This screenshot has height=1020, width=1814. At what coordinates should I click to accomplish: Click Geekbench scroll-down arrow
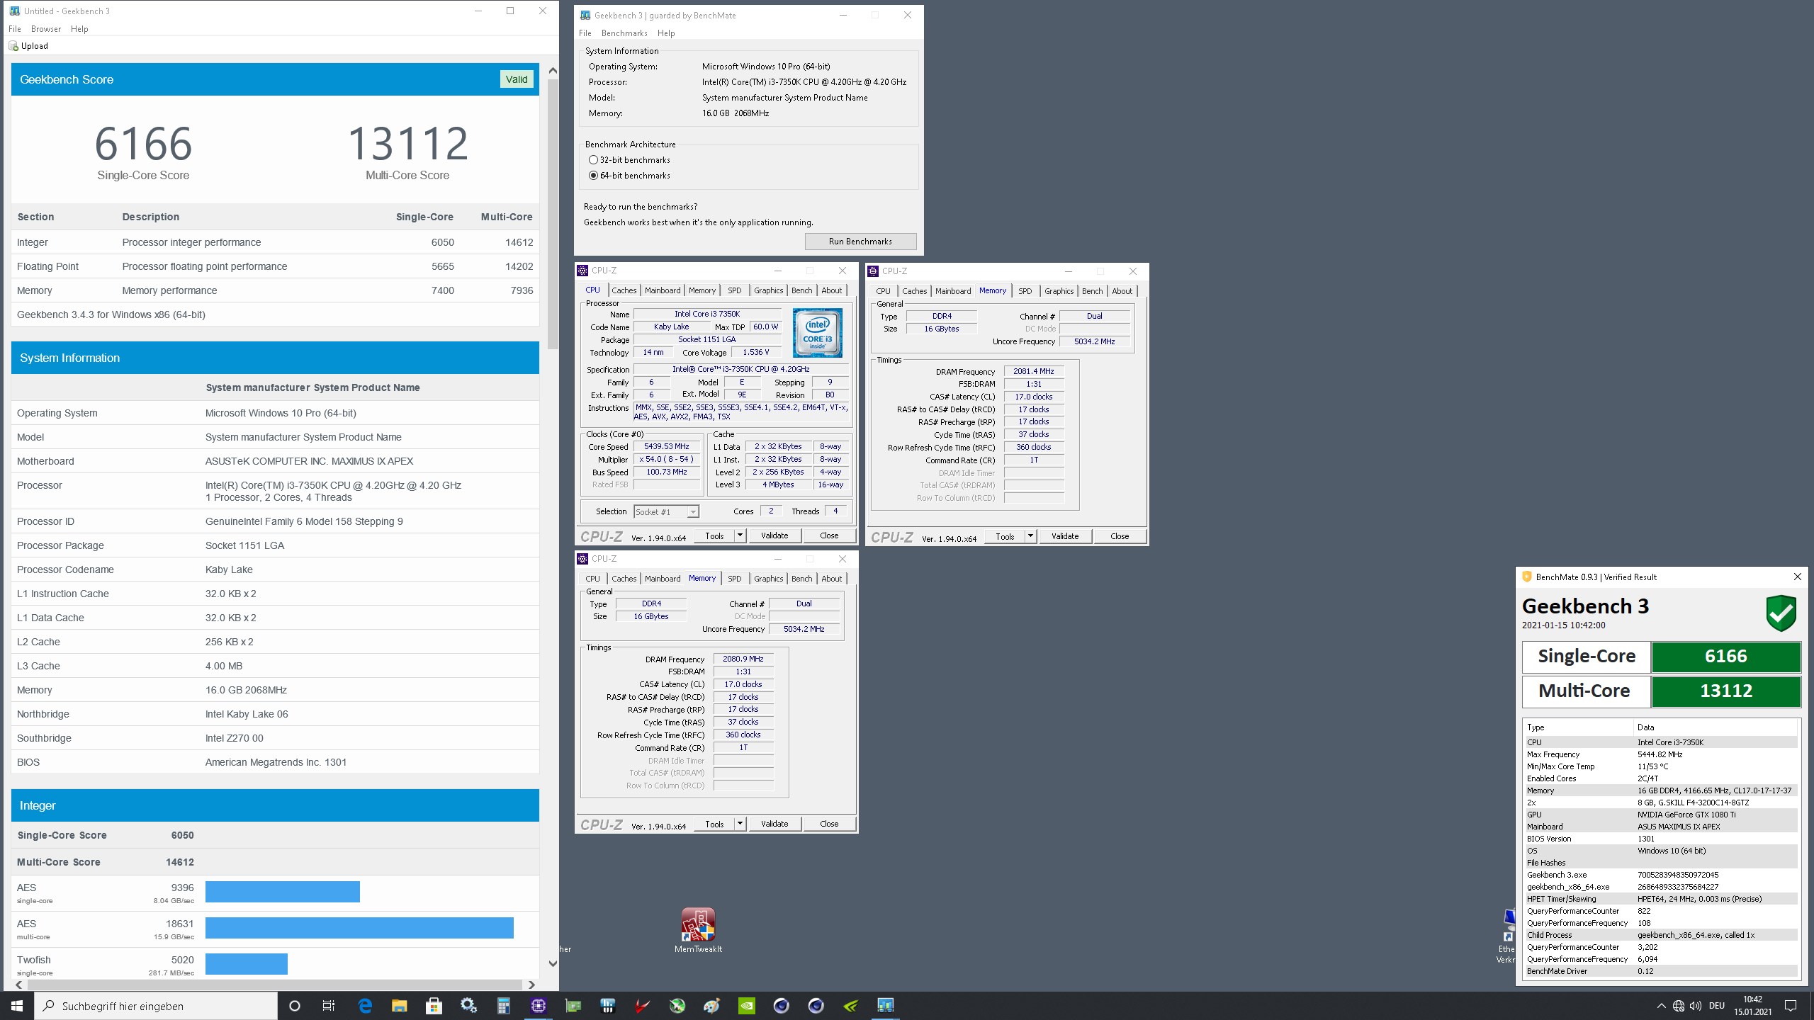(553, 963)
